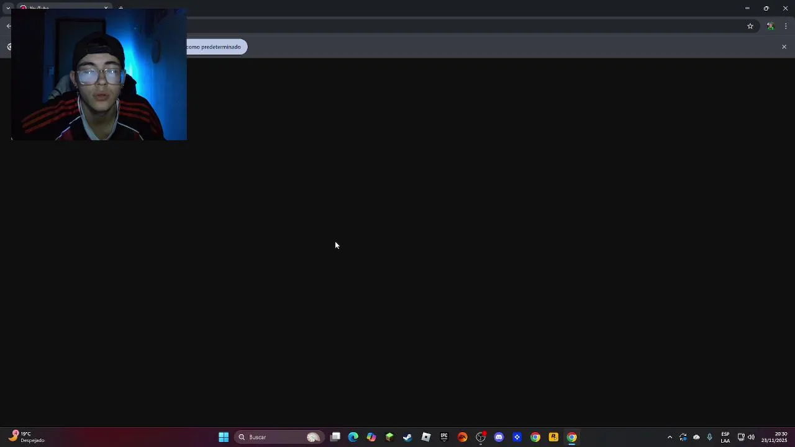This screenshot has height=447, width=795.
Task: Click the webcam overlay video
Action: [x=99, y=74]
